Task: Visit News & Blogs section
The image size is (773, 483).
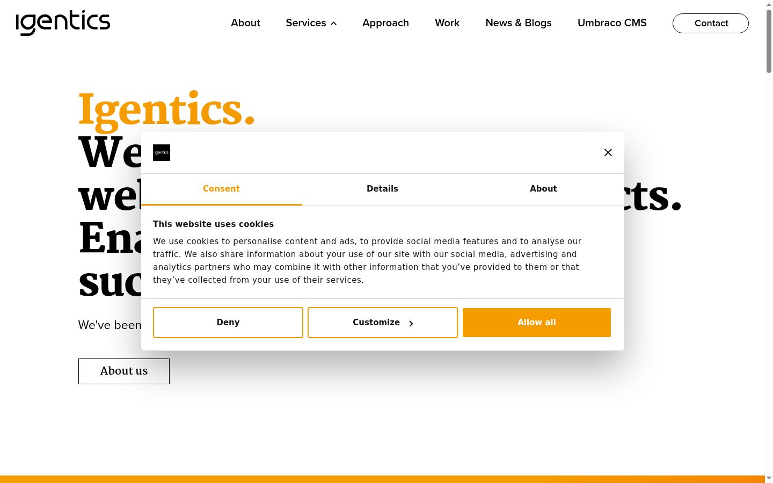Action: (519, 23)
